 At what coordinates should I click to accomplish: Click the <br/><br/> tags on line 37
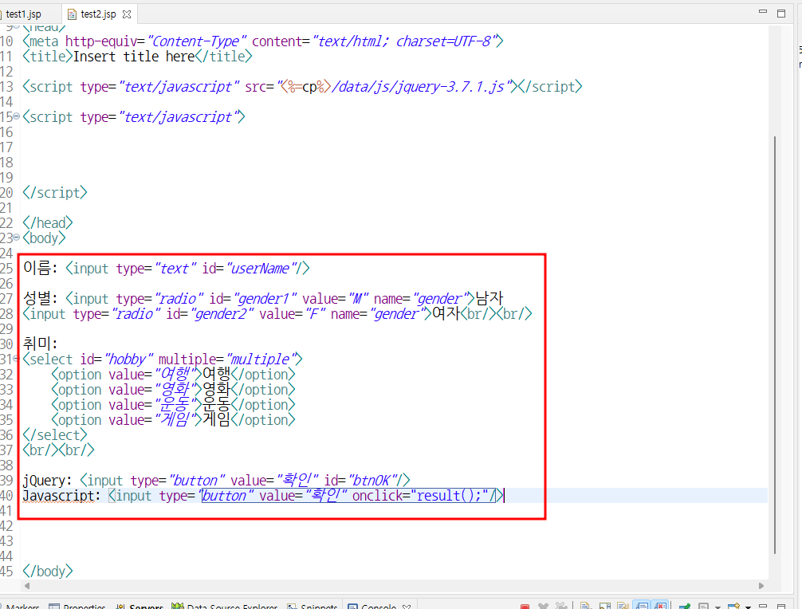pyautogui.click(x=58, y=450)
